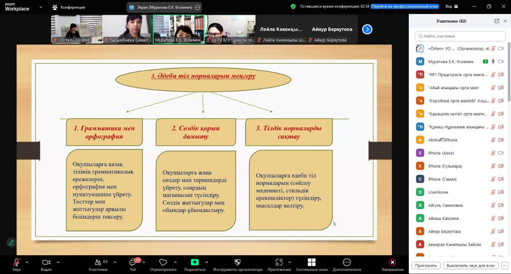Click the Share screen (Поделиться) icon

[194, 262]
